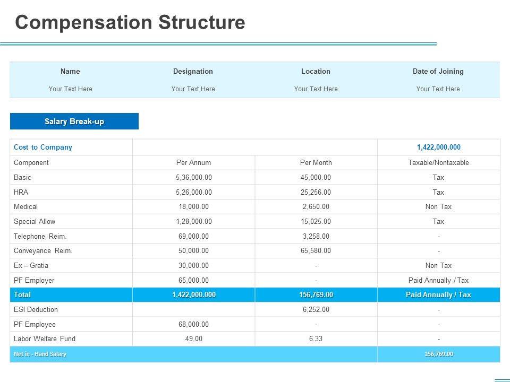Select the Compensation Structure title
This screenshot has width=510, height=382.
pos(130,22)
